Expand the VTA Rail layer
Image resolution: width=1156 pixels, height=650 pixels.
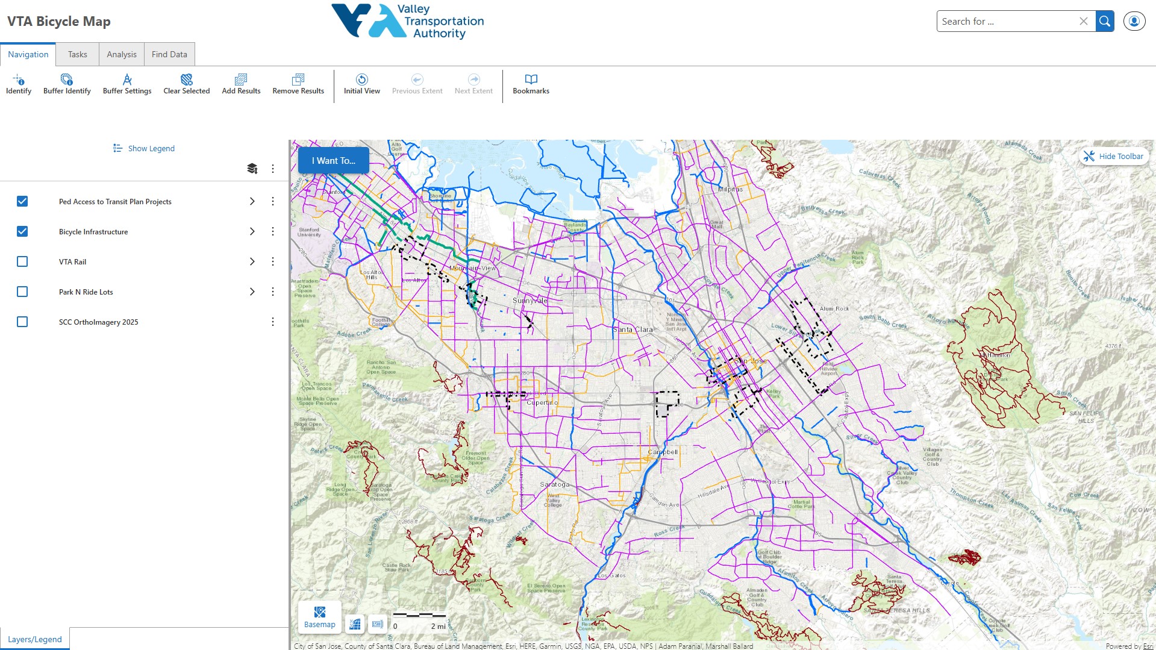point(252,261)
